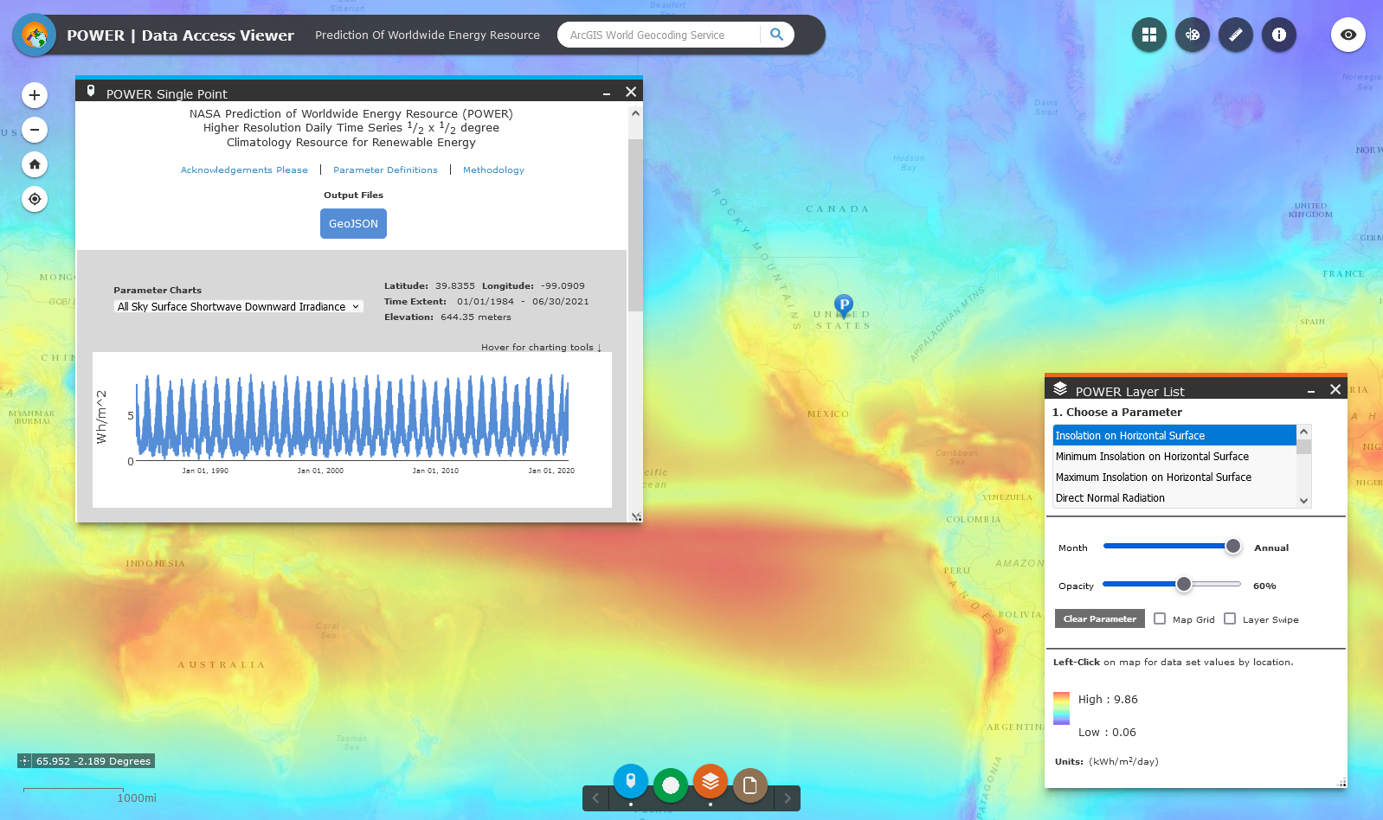Select Minimum Insolation on Horizontal Surface
1383x820 pixels.
click(x=1151, y=457)
